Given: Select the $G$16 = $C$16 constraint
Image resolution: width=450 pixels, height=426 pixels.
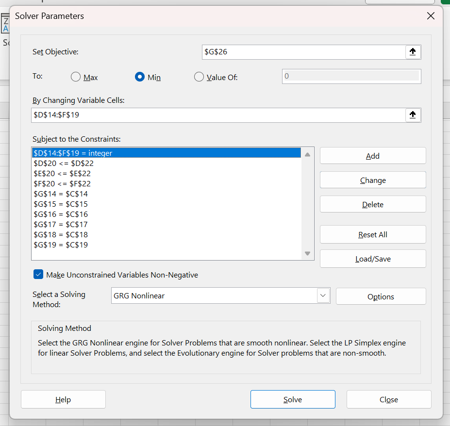Looking at the screenshot, I should point(167,214).
